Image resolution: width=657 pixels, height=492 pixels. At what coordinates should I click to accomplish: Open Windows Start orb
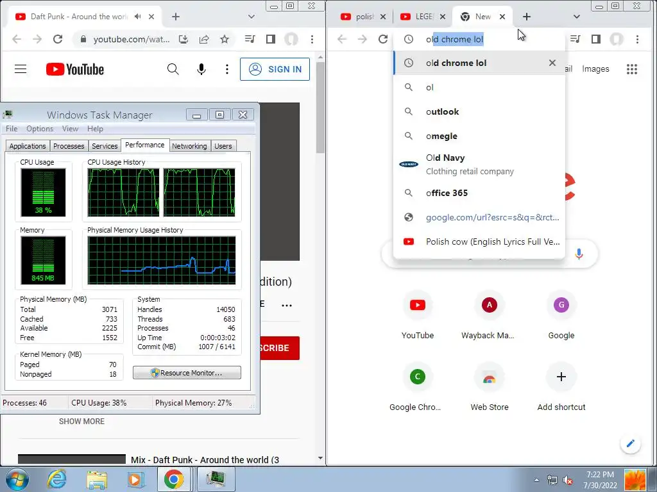tap(17, 479)
